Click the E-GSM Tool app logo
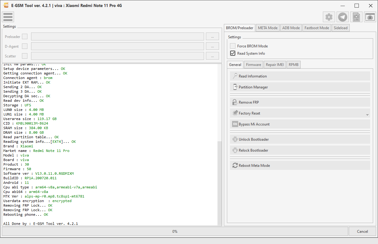The image size is (378, 244). (x=6, y=5)
